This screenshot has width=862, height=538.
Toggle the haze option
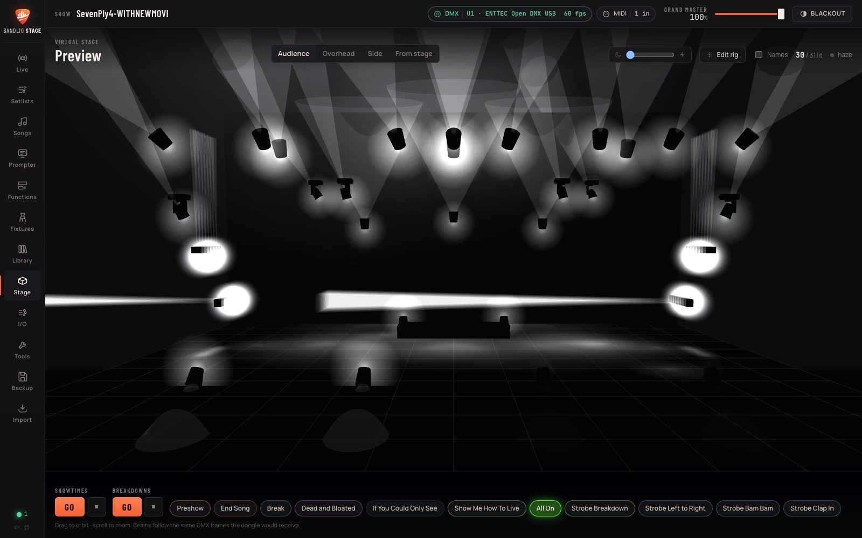click(x=841, y=55)
